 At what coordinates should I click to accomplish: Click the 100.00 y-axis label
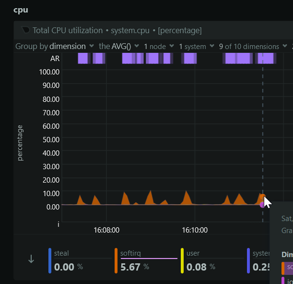[49, 72]
